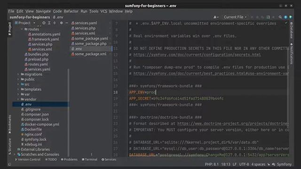Click the LF line separator widget

(235, 164)
